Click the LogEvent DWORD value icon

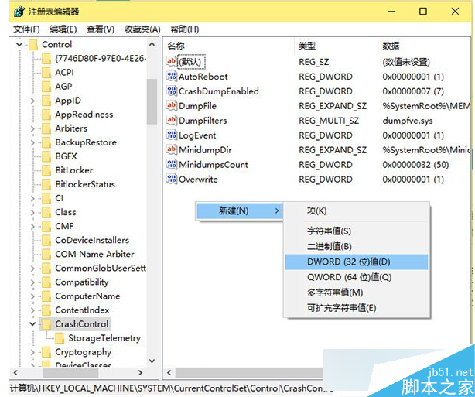[172, 135]
